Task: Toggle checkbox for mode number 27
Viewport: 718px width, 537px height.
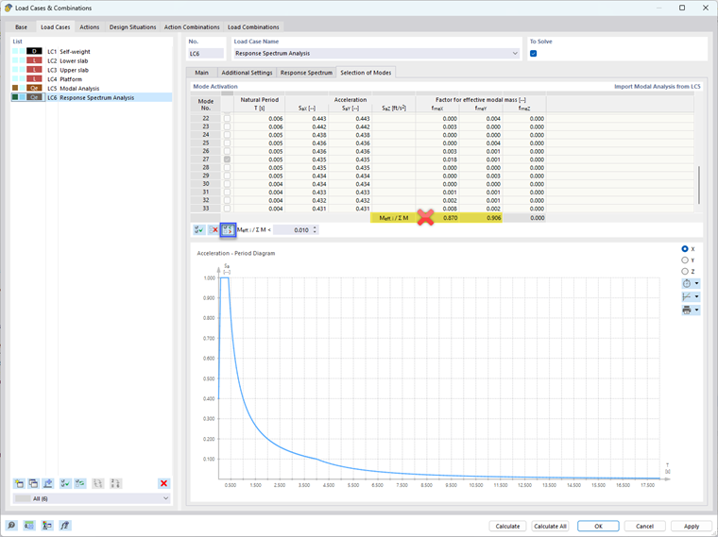Action: coord(227,159)
